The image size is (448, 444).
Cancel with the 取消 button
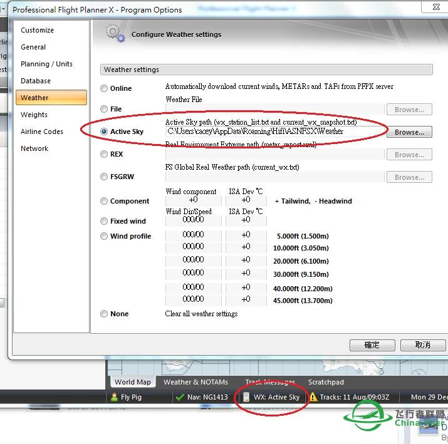pyautogui.click(x=422, y=345)
